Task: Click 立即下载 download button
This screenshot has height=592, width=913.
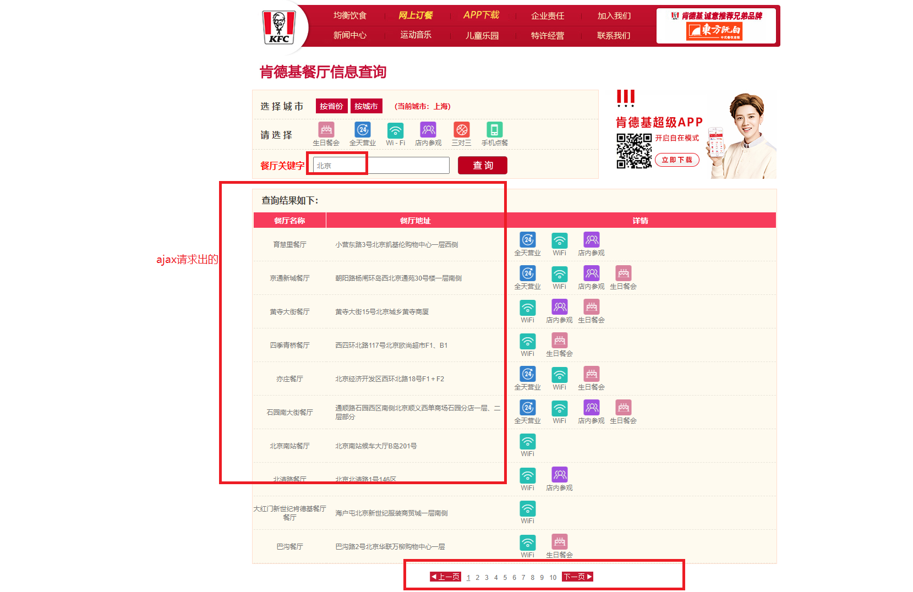Action: coord(677,160)
